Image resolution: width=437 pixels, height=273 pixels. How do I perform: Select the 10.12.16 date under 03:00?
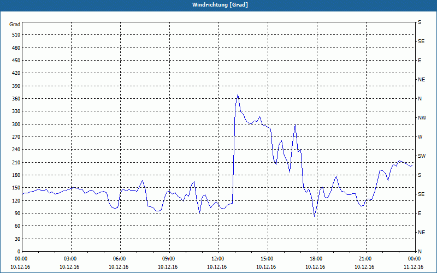[69, 267]
